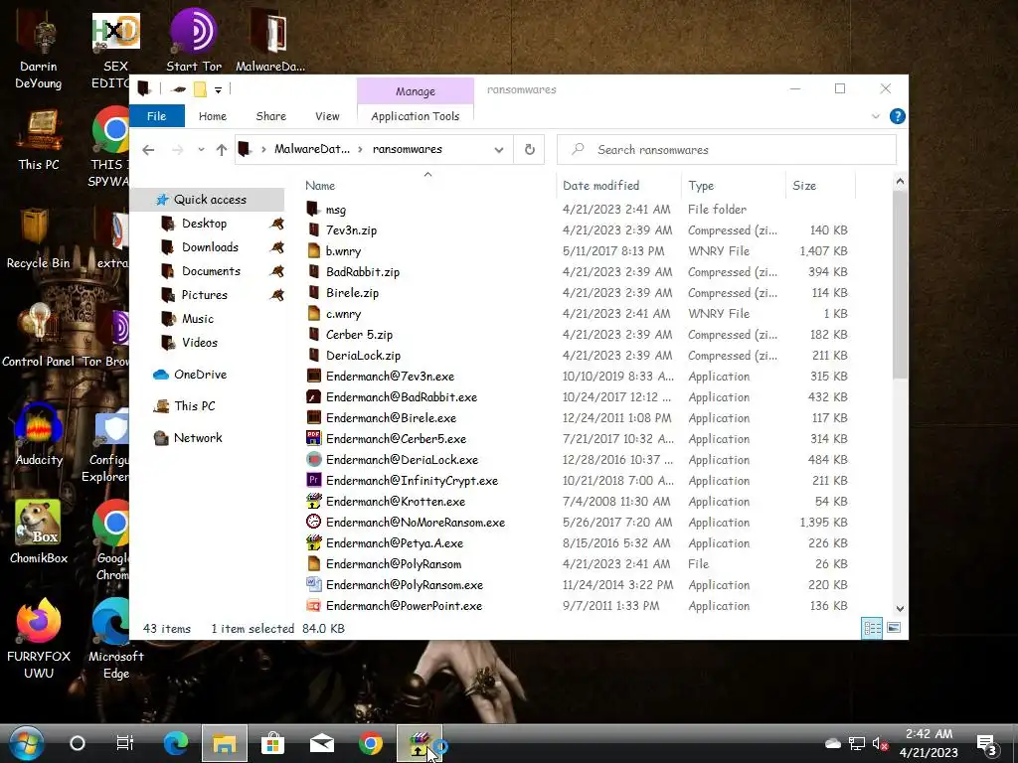Switch to details view button

[x=872, y=628]
